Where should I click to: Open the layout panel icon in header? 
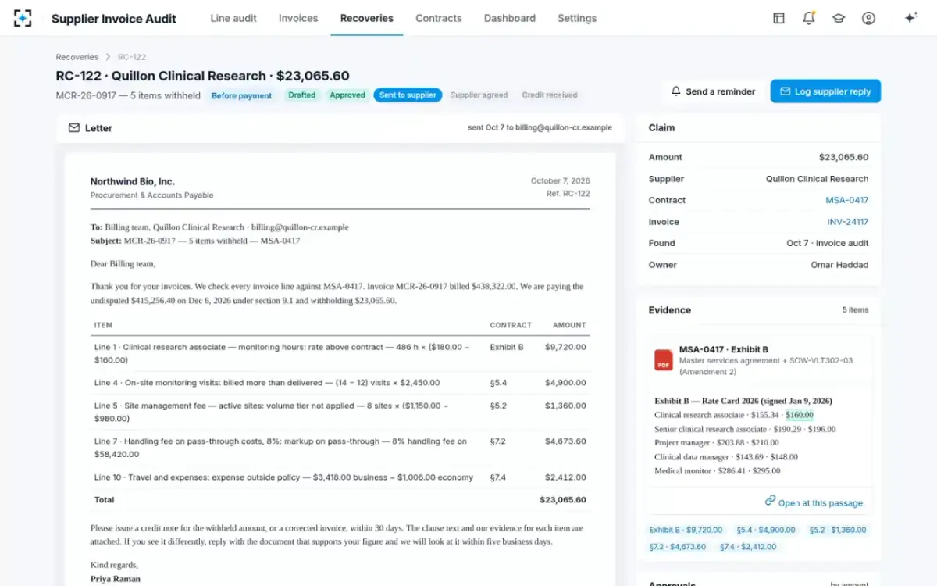(x=778, y=18)
